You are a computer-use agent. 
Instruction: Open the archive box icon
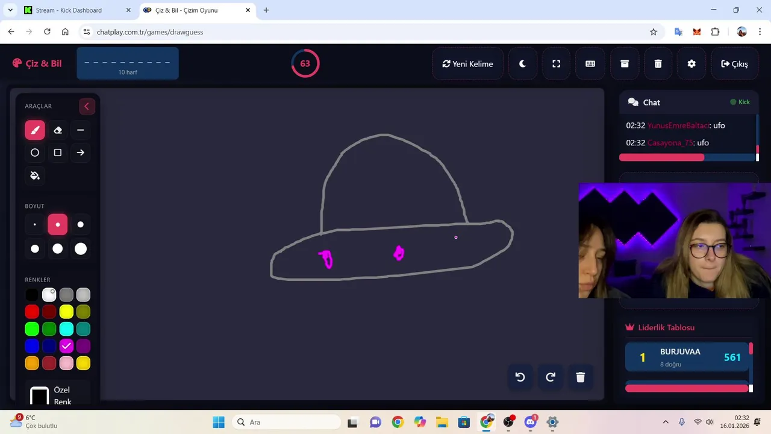tap(625, 64)
